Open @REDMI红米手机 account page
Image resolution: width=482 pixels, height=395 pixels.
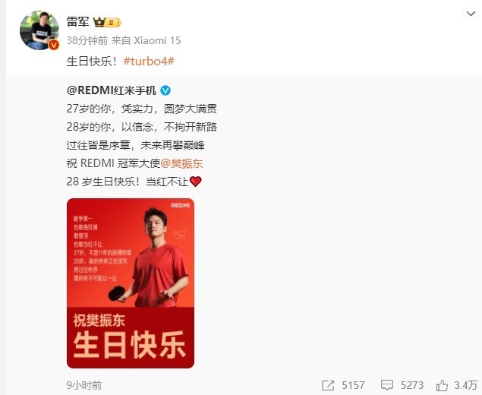click(x=112, y=90)
